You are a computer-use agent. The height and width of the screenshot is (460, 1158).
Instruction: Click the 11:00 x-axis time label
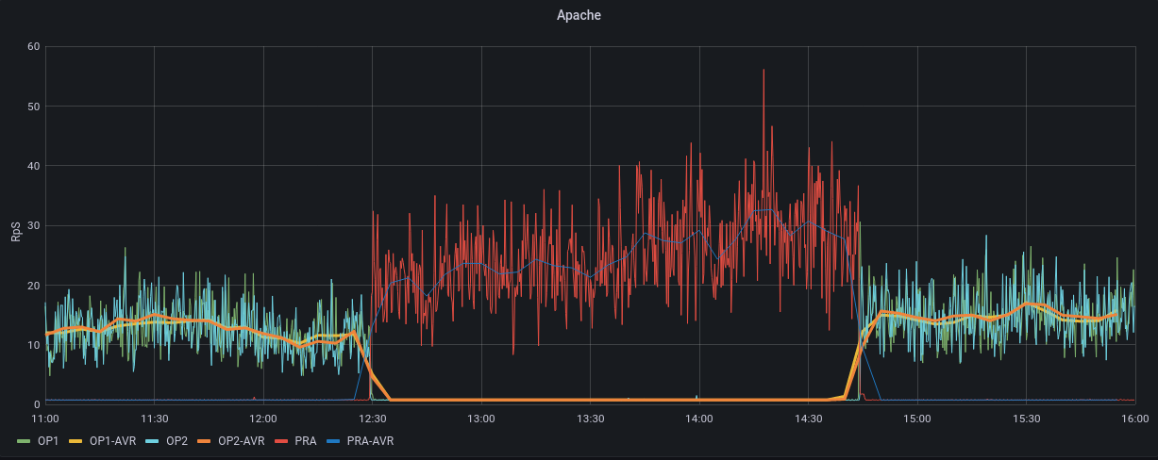(x=45, y=419)
